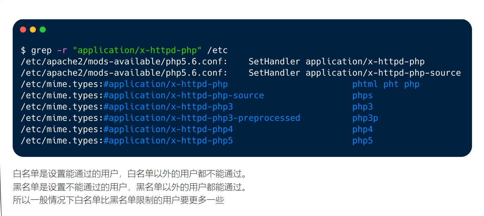
Task: Click the yellow dot in terminal header
Action: (33, 30)
